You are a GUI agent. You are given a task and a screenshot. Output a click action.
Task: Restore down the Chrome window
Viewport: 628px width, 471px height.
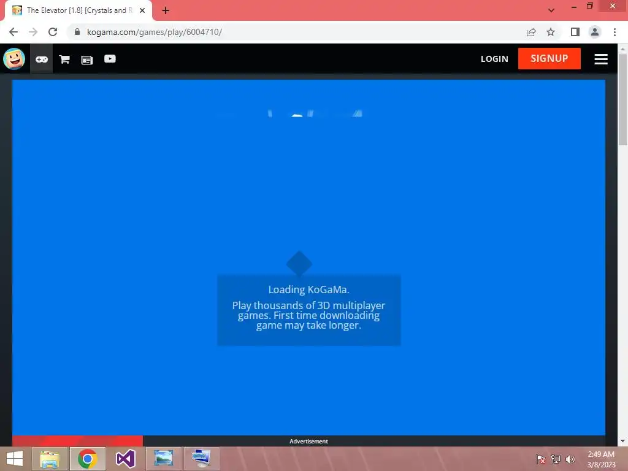coord(589,6)
